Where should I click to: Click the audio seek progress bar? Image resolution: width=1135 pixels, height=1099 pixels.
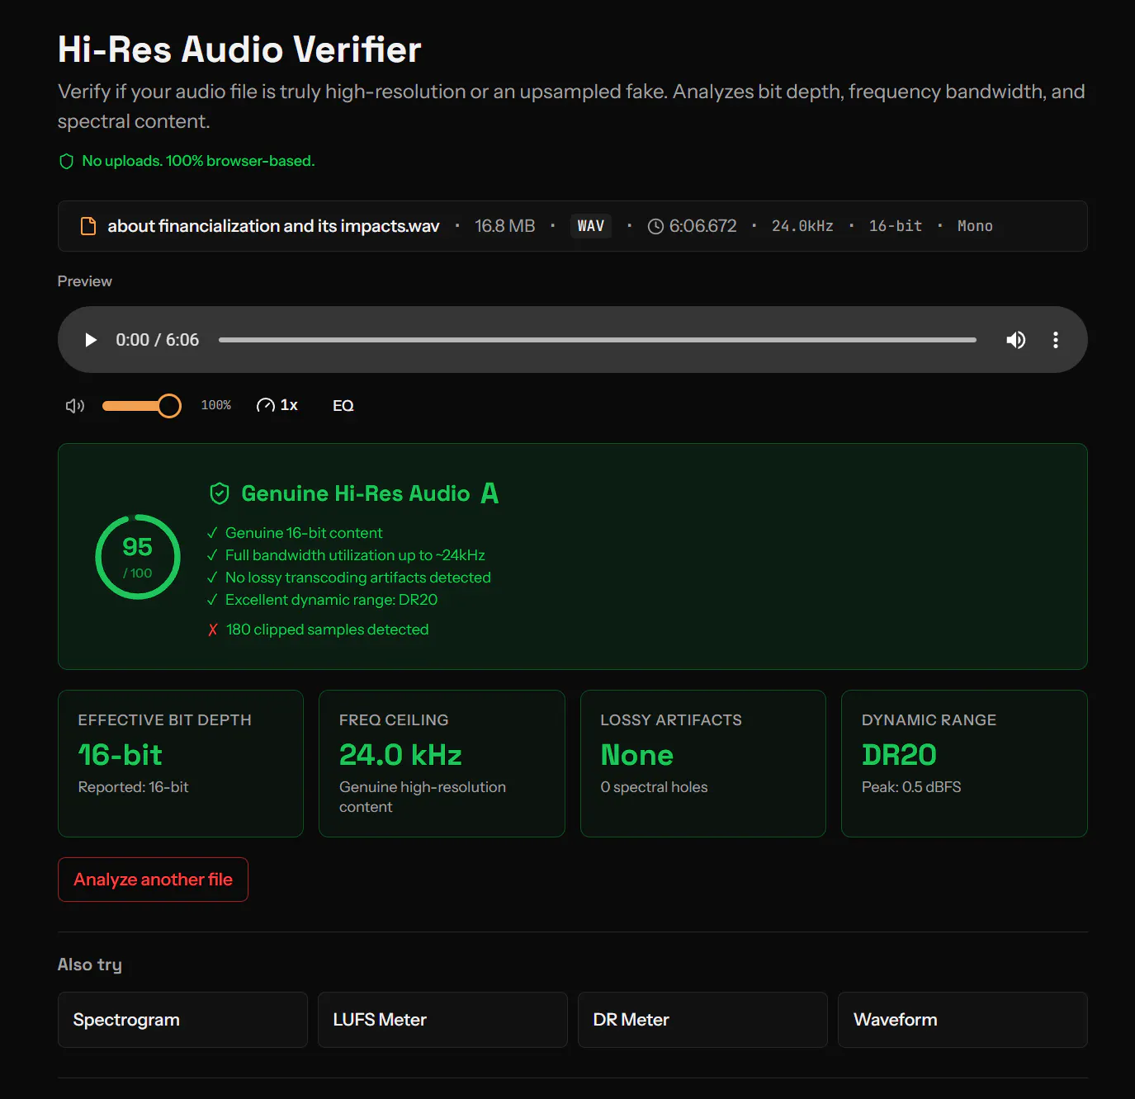(597, 340)
